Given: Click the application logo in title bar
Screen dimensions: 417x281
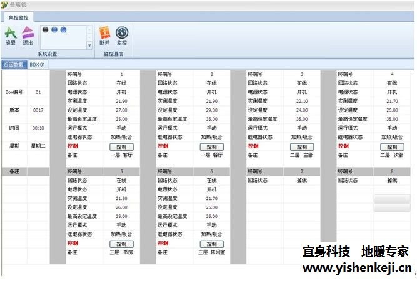Looking at the screenshot, I should (4, 5).
